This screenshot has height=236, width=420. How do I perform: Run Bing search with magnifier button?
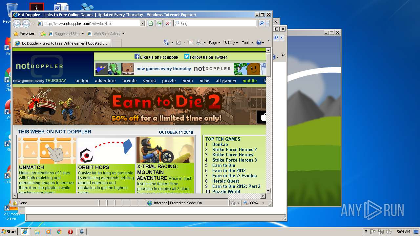[x=261, y=23]
